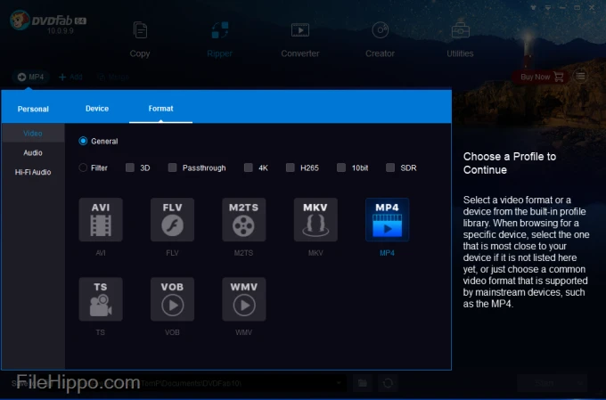Open the Ripper module
Image resolution: width=606 pixels, height=400 pixels.
click(x=219, y=40)
